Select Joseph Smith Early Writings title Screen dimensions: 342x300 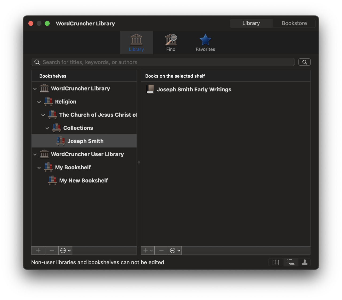[x=194, y=89]
